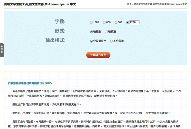Click the breadcrumb text 随机文字生成工具,假文生成器
The height and width of the screenshot is (129, 191).
[161, 4]
